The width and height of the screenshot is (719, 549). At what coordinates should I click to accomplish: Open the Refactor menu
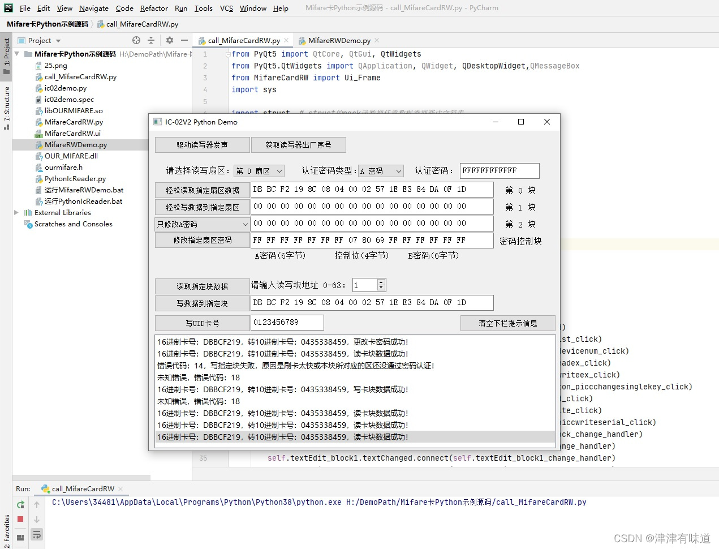click(x=154, y=8)
